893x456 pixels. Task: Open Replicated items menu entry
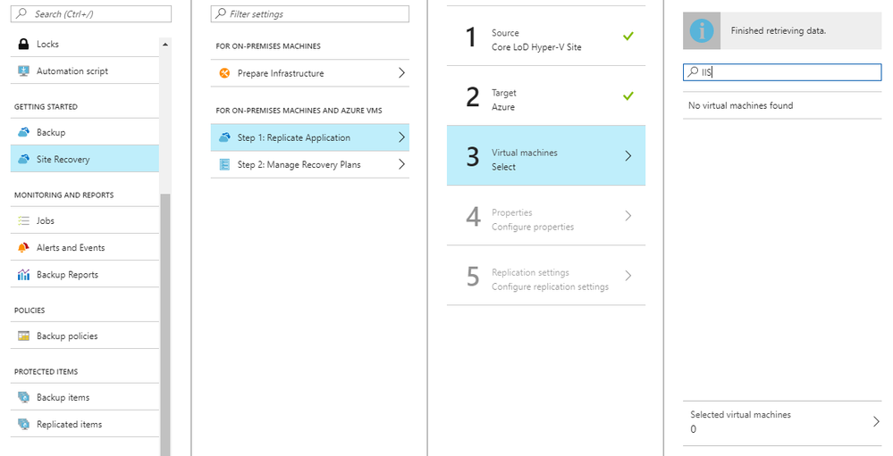tap(85, 424)
